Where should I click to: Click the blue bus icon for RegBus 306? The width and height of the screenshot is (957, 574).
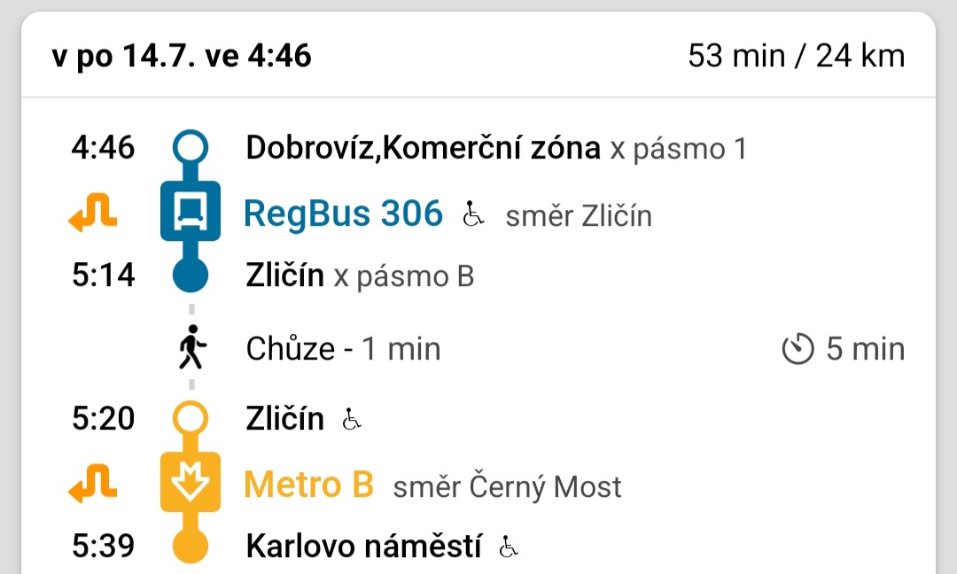pos(191,211)
